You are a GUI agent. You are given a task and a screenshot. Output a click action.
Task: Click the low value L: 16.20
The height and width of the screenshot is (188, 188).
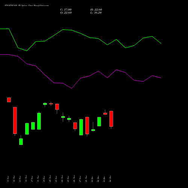(96, 13)
